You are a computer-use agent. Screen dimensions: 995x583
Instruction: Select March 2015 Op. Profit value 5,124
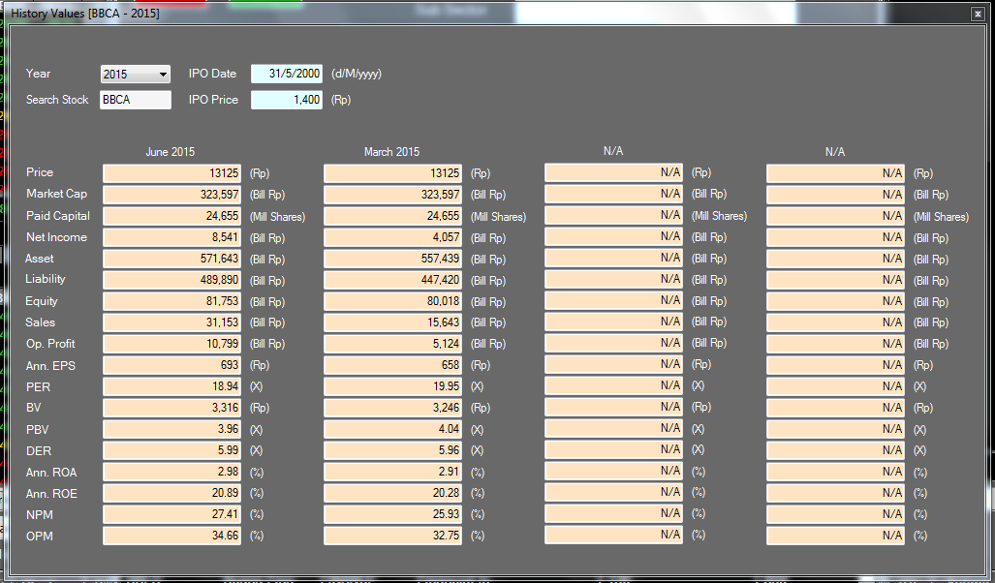point(392,344)
